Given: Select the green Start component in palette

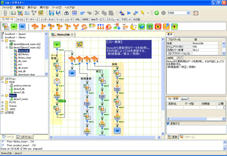Looking at the screenshot, I should pos(14,27).
